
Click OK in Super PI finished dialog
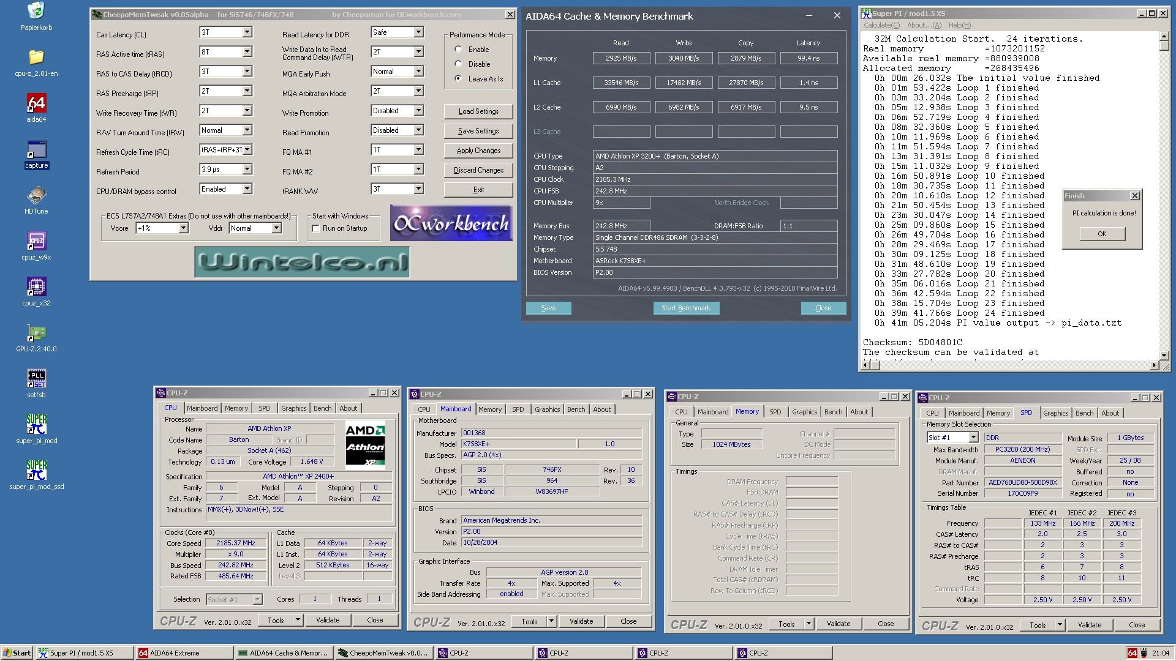pos(1102,233)
